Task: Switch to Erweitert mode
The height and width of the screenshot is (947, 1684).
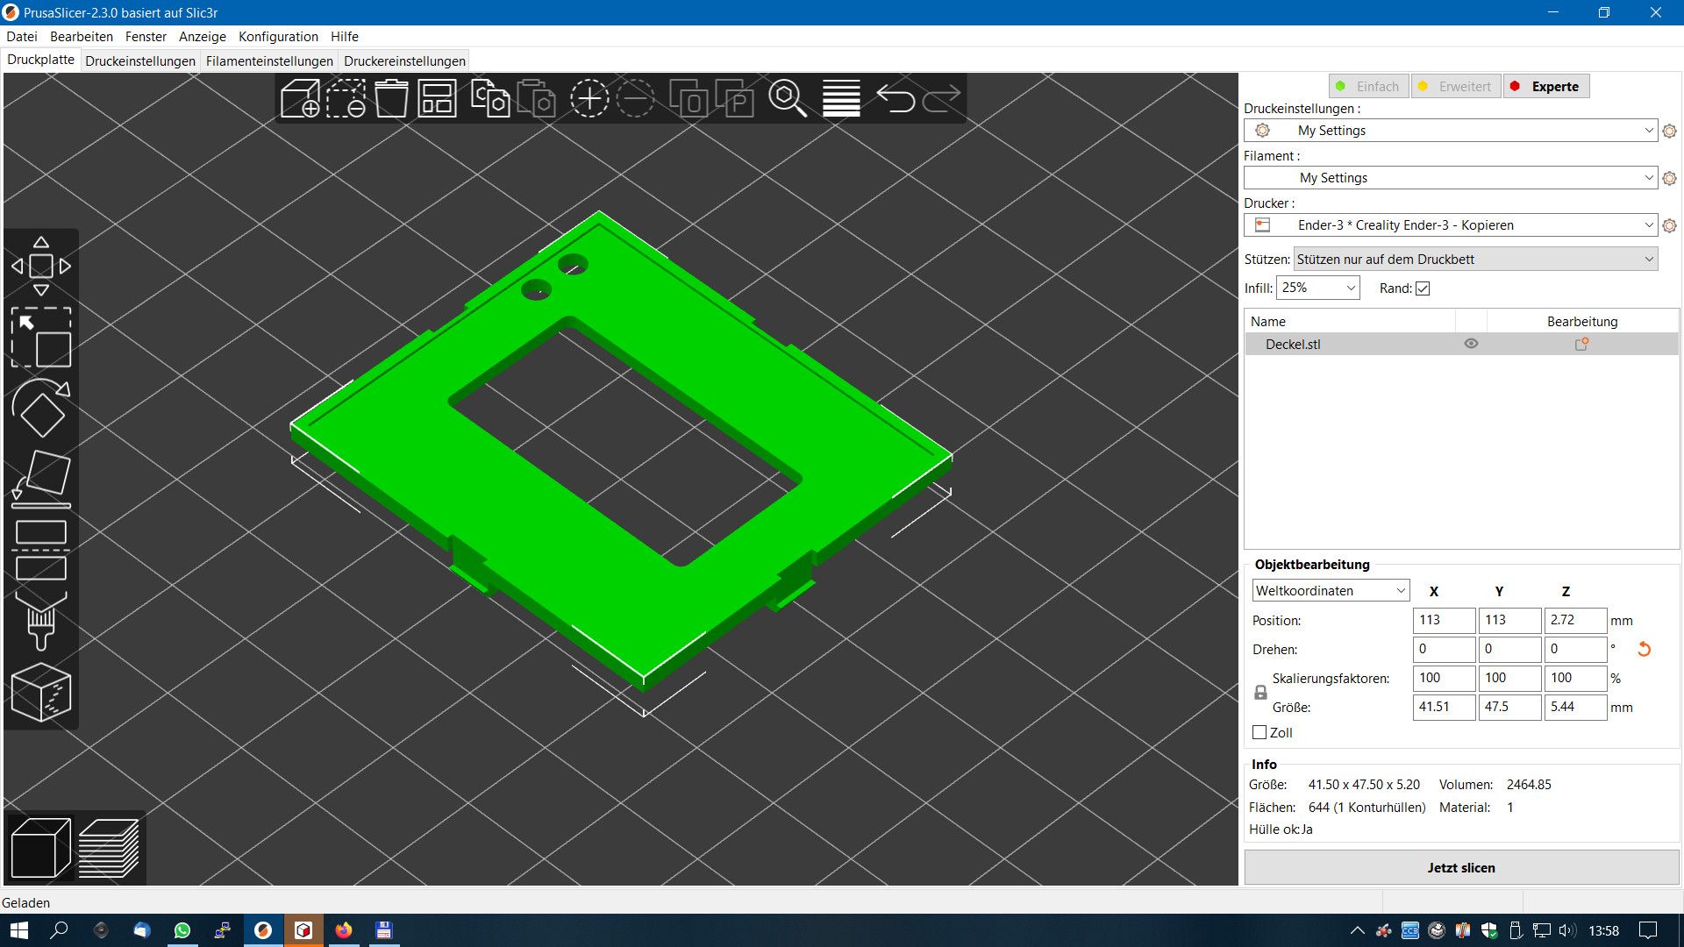Action: click(1455, 86)
